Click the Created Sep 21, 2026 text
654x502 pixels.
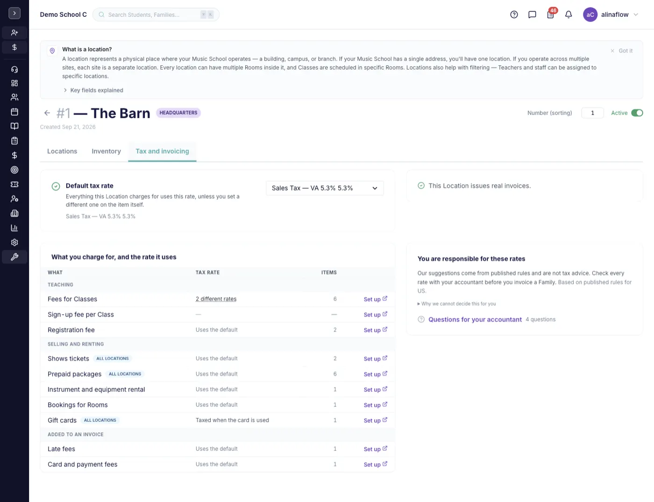[68, 127]
